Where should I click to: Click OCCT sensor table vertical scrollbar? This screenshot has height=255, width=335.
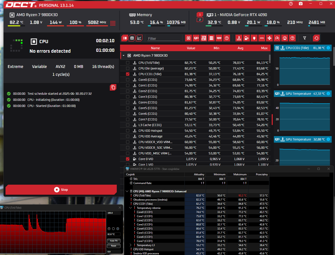(x=270, y=59)
